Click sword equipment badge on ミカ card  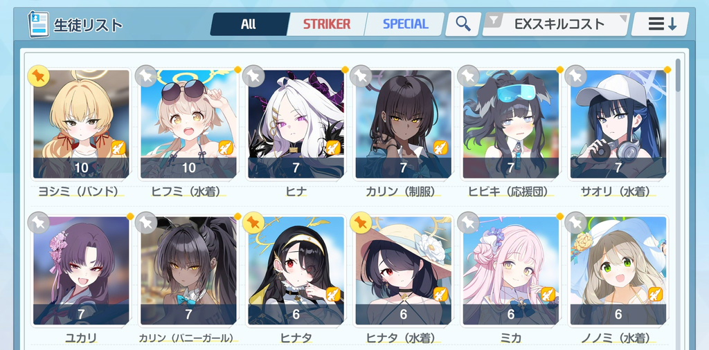click(x=548, y=295)
